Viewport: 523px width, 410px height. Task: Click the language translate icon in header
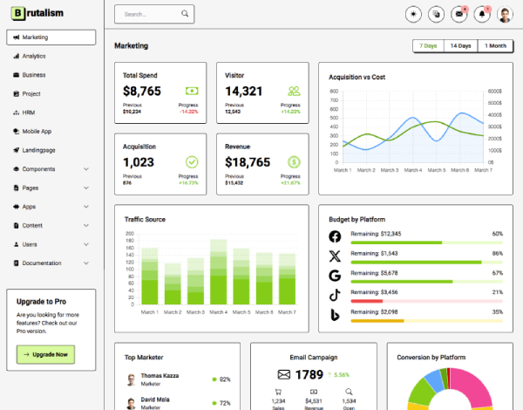(x=437, y=14)
